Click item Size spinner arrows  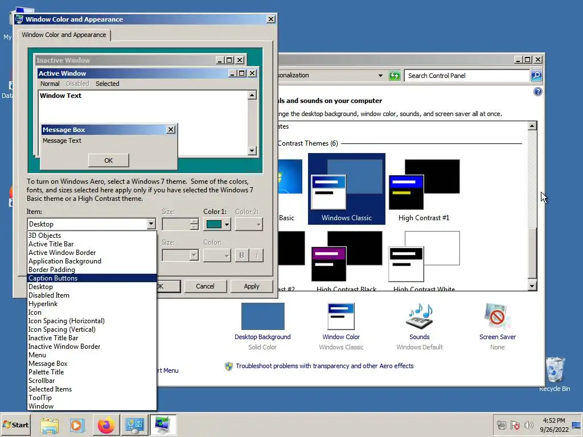point(194,224)
